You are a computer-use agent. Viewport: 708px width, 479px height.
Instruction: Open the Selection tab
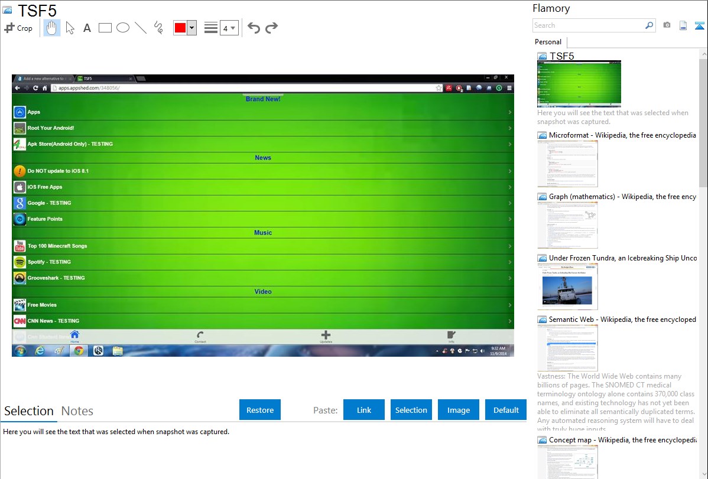pos(29,411)
